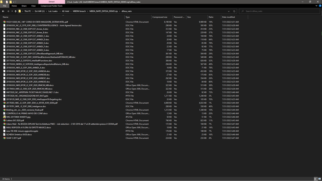Click Chrome icon of Briefing_istr._sic._2020_versione_finale.pdf
The height and width of the screenshot is (181, 322).
(4, 110)
